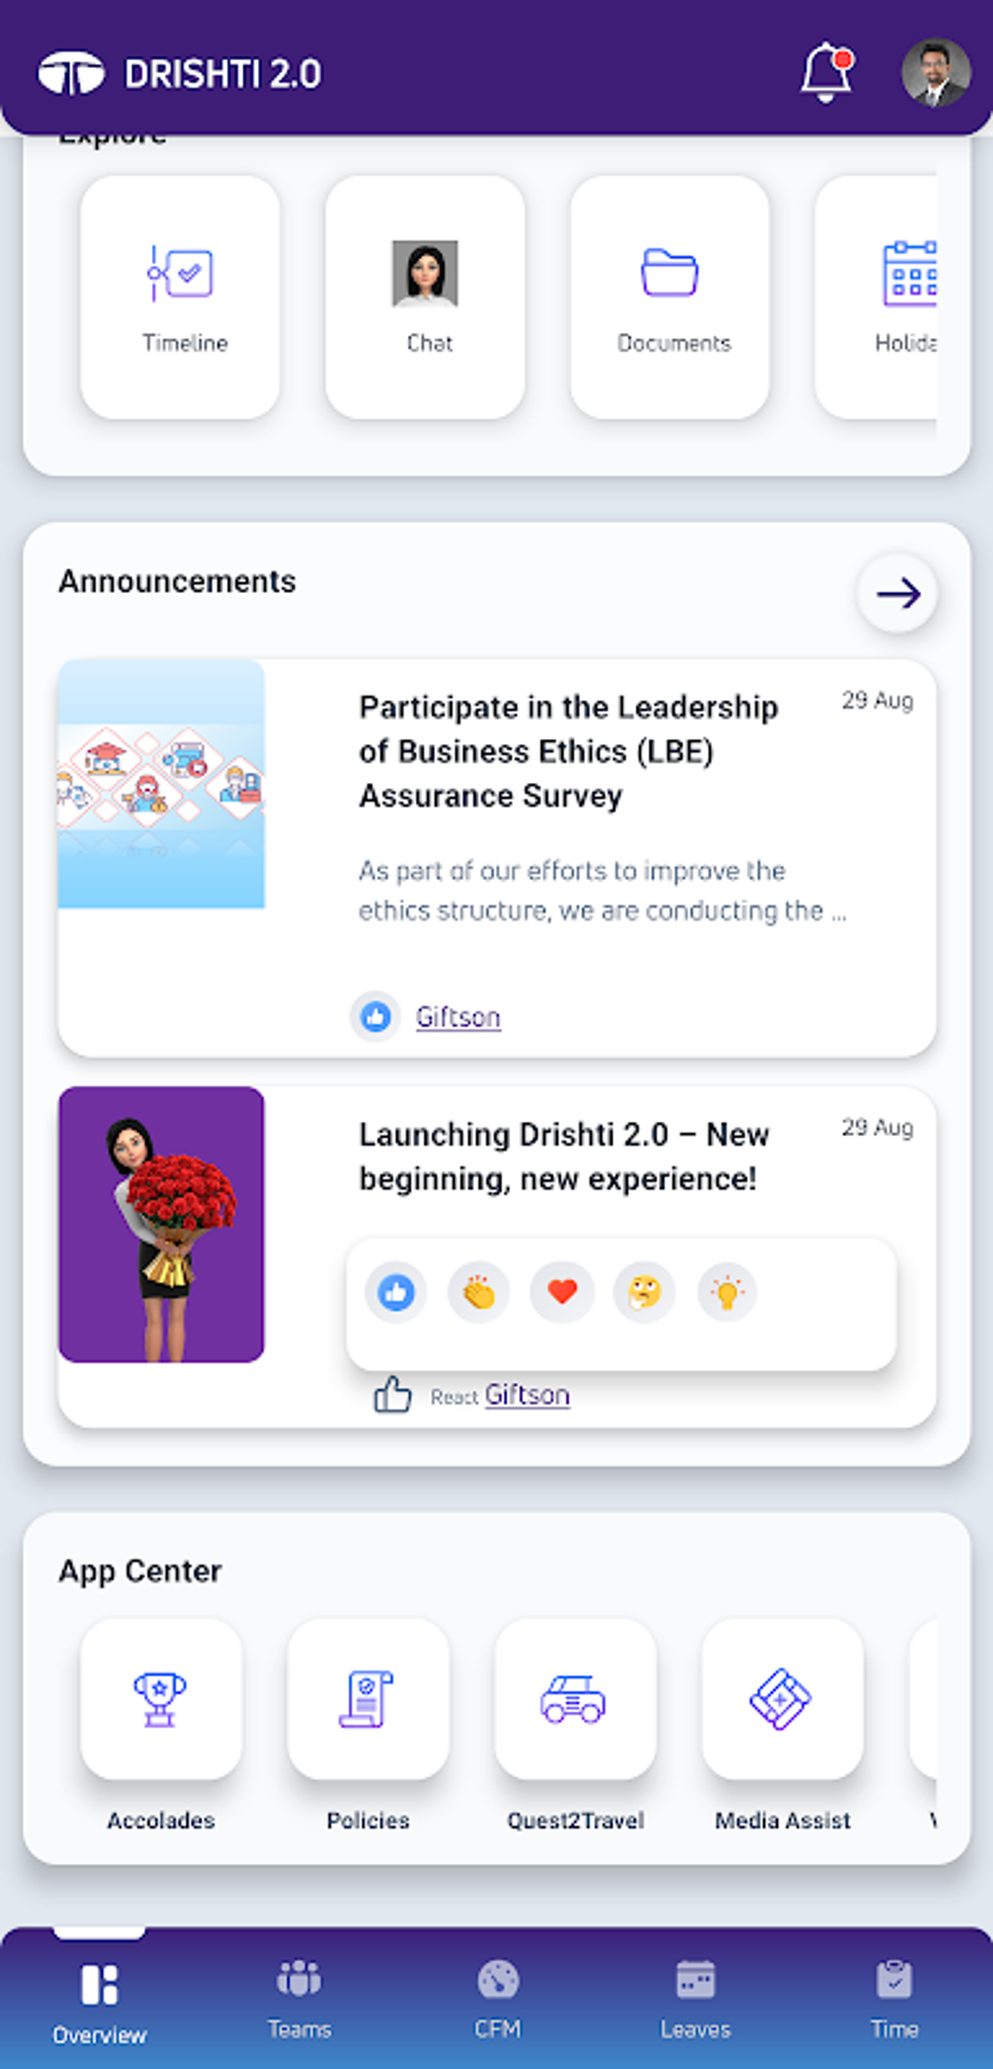
Task: Launch the Quest2Travel app
Action: pyautogui.click(x=575, y=1699)
